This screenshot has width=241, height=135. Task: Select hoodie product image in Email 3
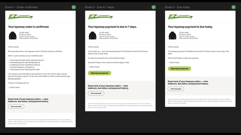click(x=172, y=35)
